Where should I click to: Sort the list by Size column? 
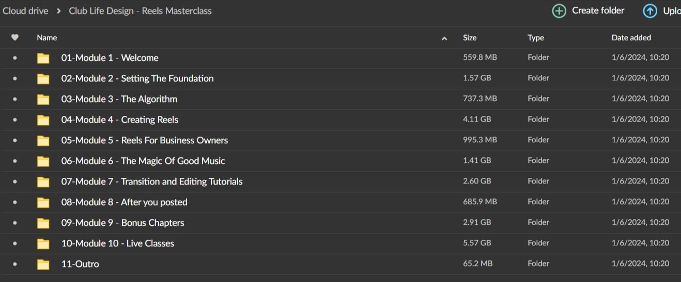point(470,38)
